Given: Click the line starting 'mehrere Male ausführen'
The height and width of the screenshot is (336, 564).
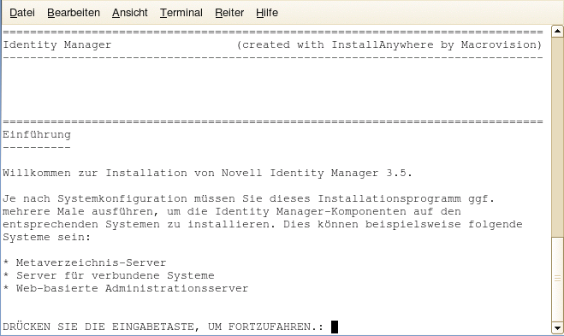Looking at the screenshot, I should [232, 211].
